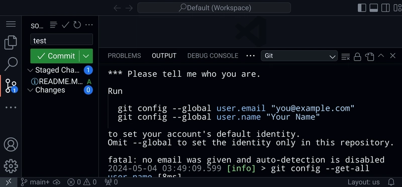This screenshot has width=402, height=187.
Task: Click the "Omit --global" output line
Action: [x=251, y=142]
